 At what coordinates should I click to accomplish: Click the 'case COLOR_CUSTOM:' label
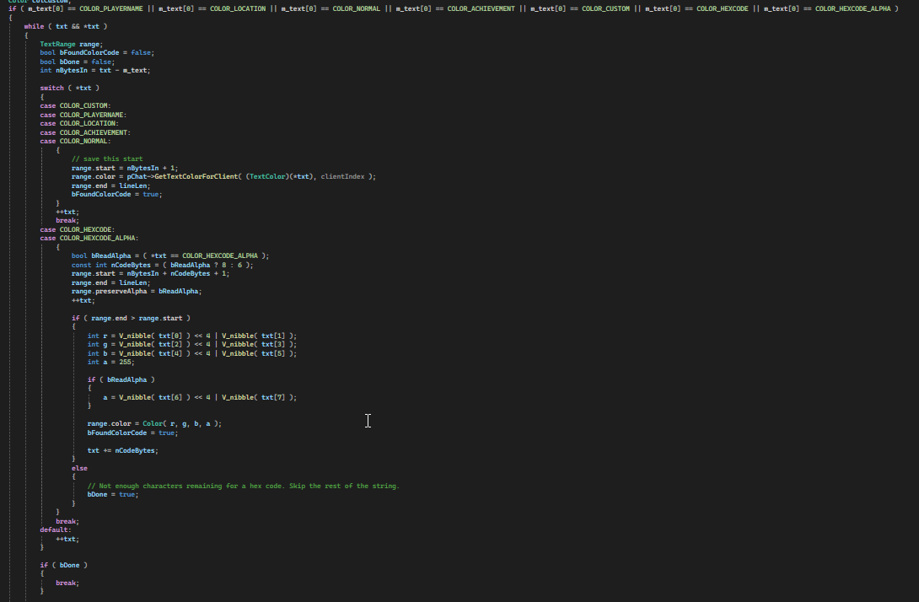tap(75, 106)
